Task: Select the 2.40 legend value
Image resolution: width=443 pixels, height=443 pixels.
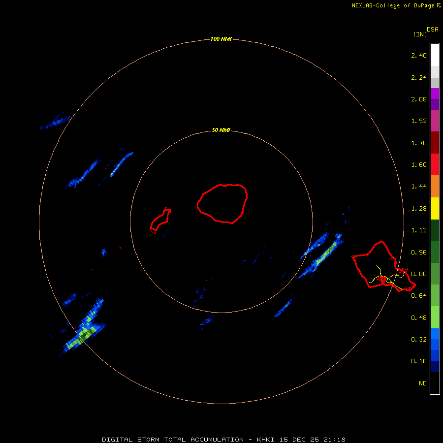Action: [419, 55]
